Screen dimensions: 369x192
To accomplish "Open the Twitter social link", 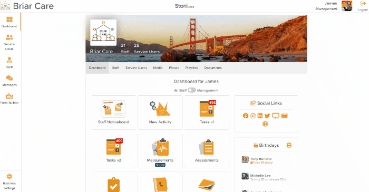I will pos(267,116).
